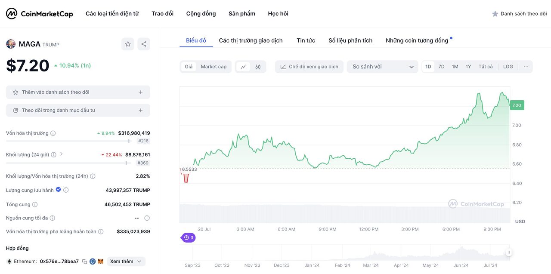Copy the Ethereum contract address
Image resolution: width=551 pixels, height=274 pixels.
coord(85,262)
